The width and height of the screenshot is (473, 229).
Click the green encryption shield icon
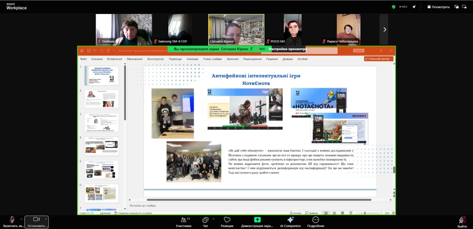coord(393,7)
